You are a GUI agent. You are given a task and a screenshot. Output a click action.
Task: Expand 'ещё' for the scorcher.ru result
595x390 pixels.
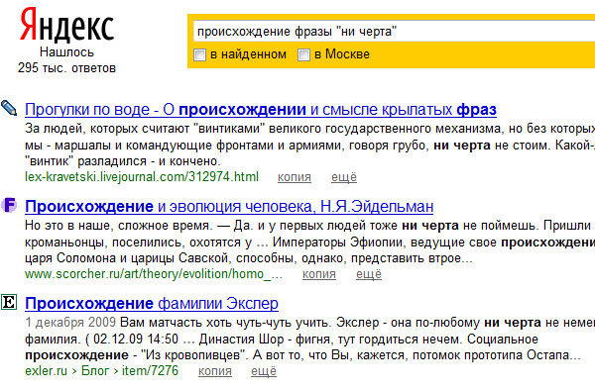[369, 274]
